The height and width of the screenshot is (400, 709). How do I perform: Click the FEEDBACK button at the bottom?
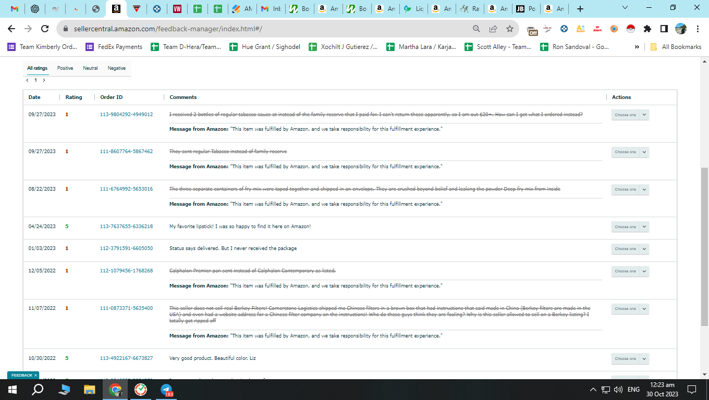coord(21,375)
